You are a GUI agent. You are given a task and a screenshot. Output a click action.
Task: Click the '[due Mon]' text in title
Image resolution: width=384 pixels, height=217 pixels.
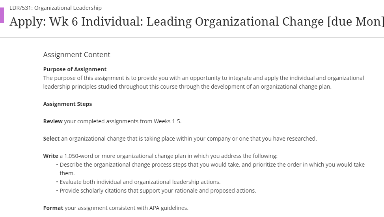click(x=356, y=22)
